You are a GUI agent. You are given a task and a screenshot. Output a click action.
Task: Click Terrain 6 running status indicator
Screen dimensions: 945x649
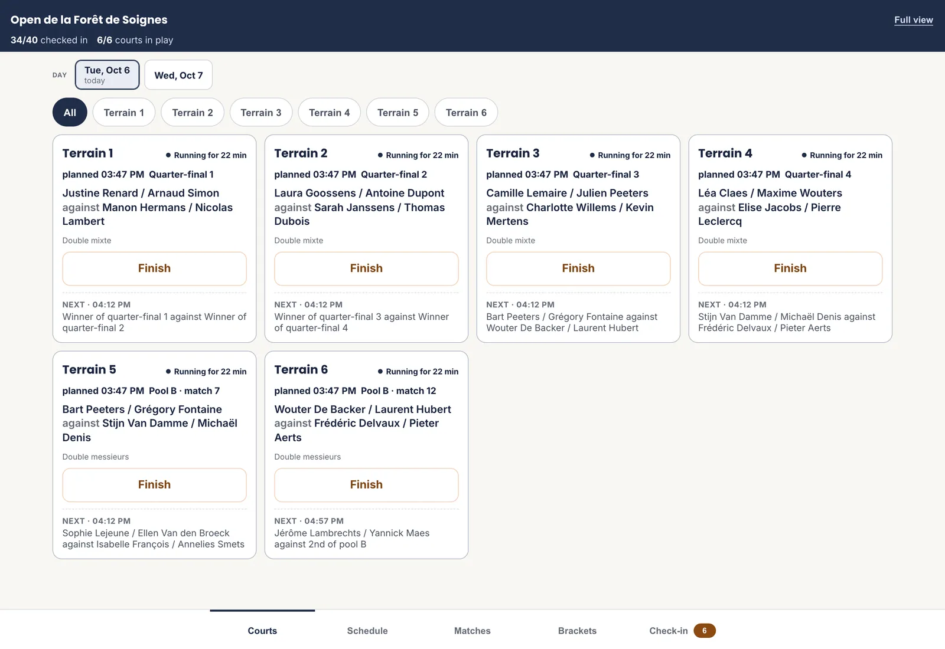[418, 372]
